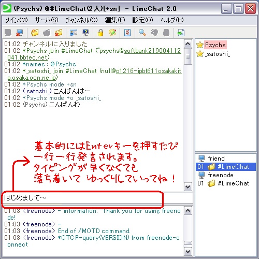The image size is (259, 259).
Task: Select #LimeChat channel under freenode
Action: (233, 183)
